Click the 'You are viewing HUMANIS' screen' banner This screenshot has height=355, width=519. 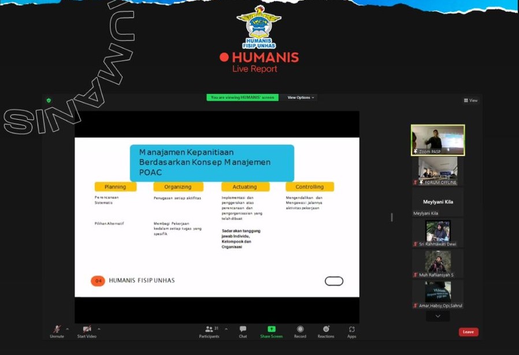coord(242,98)
